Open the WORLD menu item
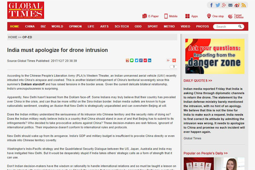255x170 pixels. click(x=57, y=26)
